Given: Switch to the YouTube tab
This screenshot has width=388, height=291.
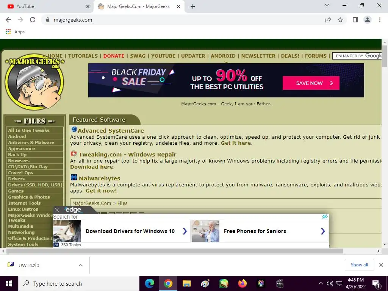Looking at the screenshot, I should [47, 6].
